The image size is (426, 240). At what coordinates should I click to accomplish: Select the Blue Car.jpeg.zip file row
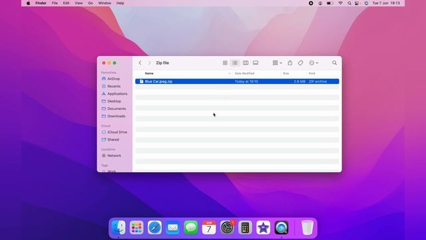point(237,81)
